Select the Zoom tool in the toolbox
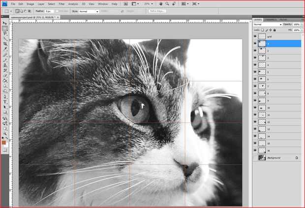Screen dimensions: 305x208 click(x=5, y=133)
